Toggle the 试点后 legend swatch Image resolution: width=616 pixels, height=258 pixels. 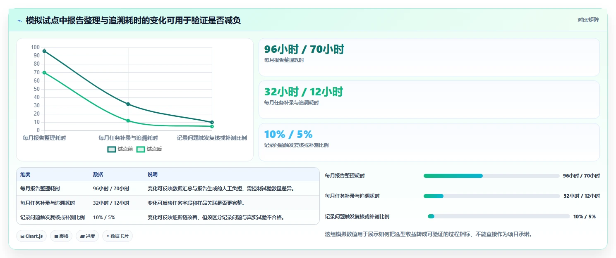pyautogui.click(x=141, y=149)
